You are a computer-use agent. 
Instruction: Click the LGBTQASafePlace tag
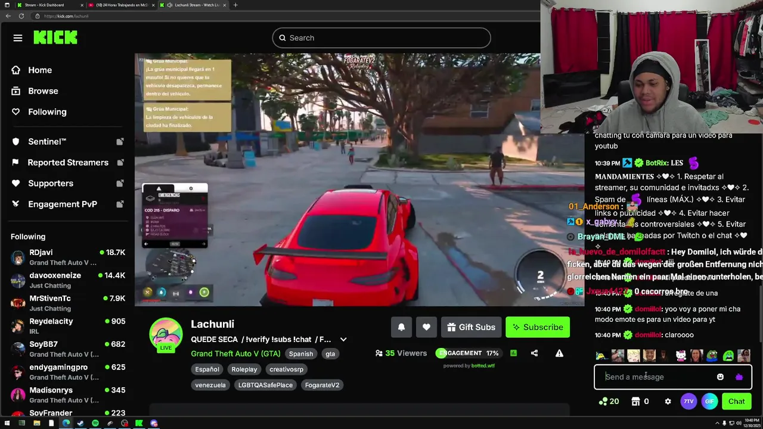click(x=265, y=385)
